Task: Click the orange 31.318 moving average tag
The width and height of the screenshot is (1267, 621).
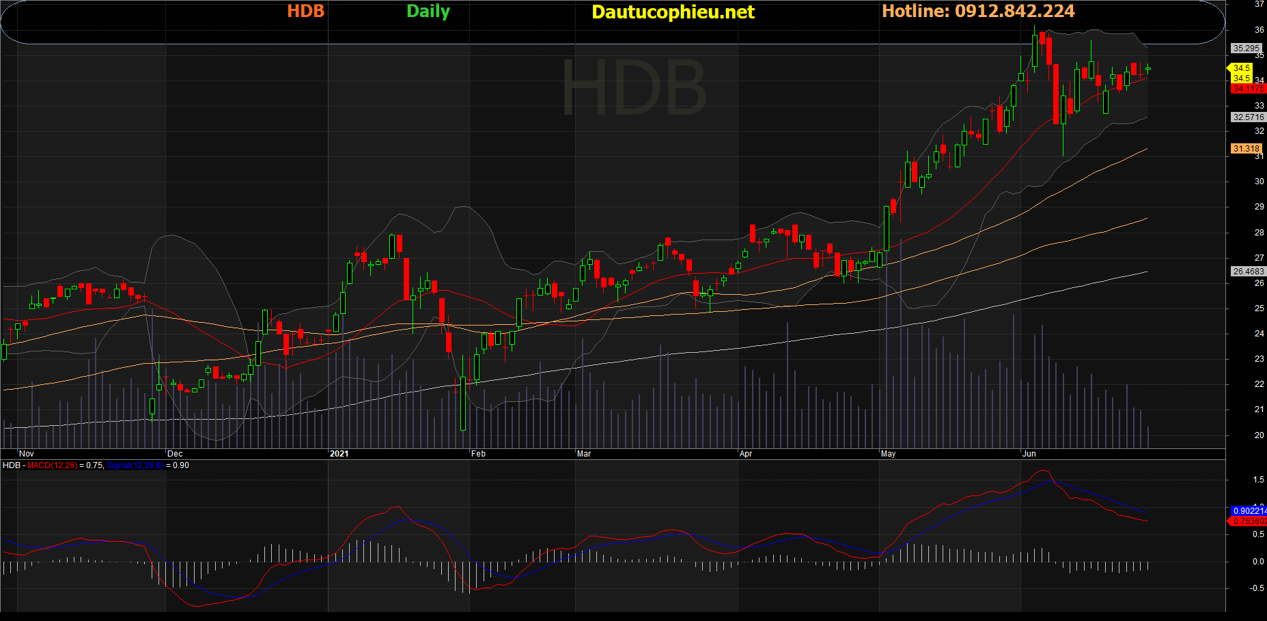Action: click(1246, 149)
